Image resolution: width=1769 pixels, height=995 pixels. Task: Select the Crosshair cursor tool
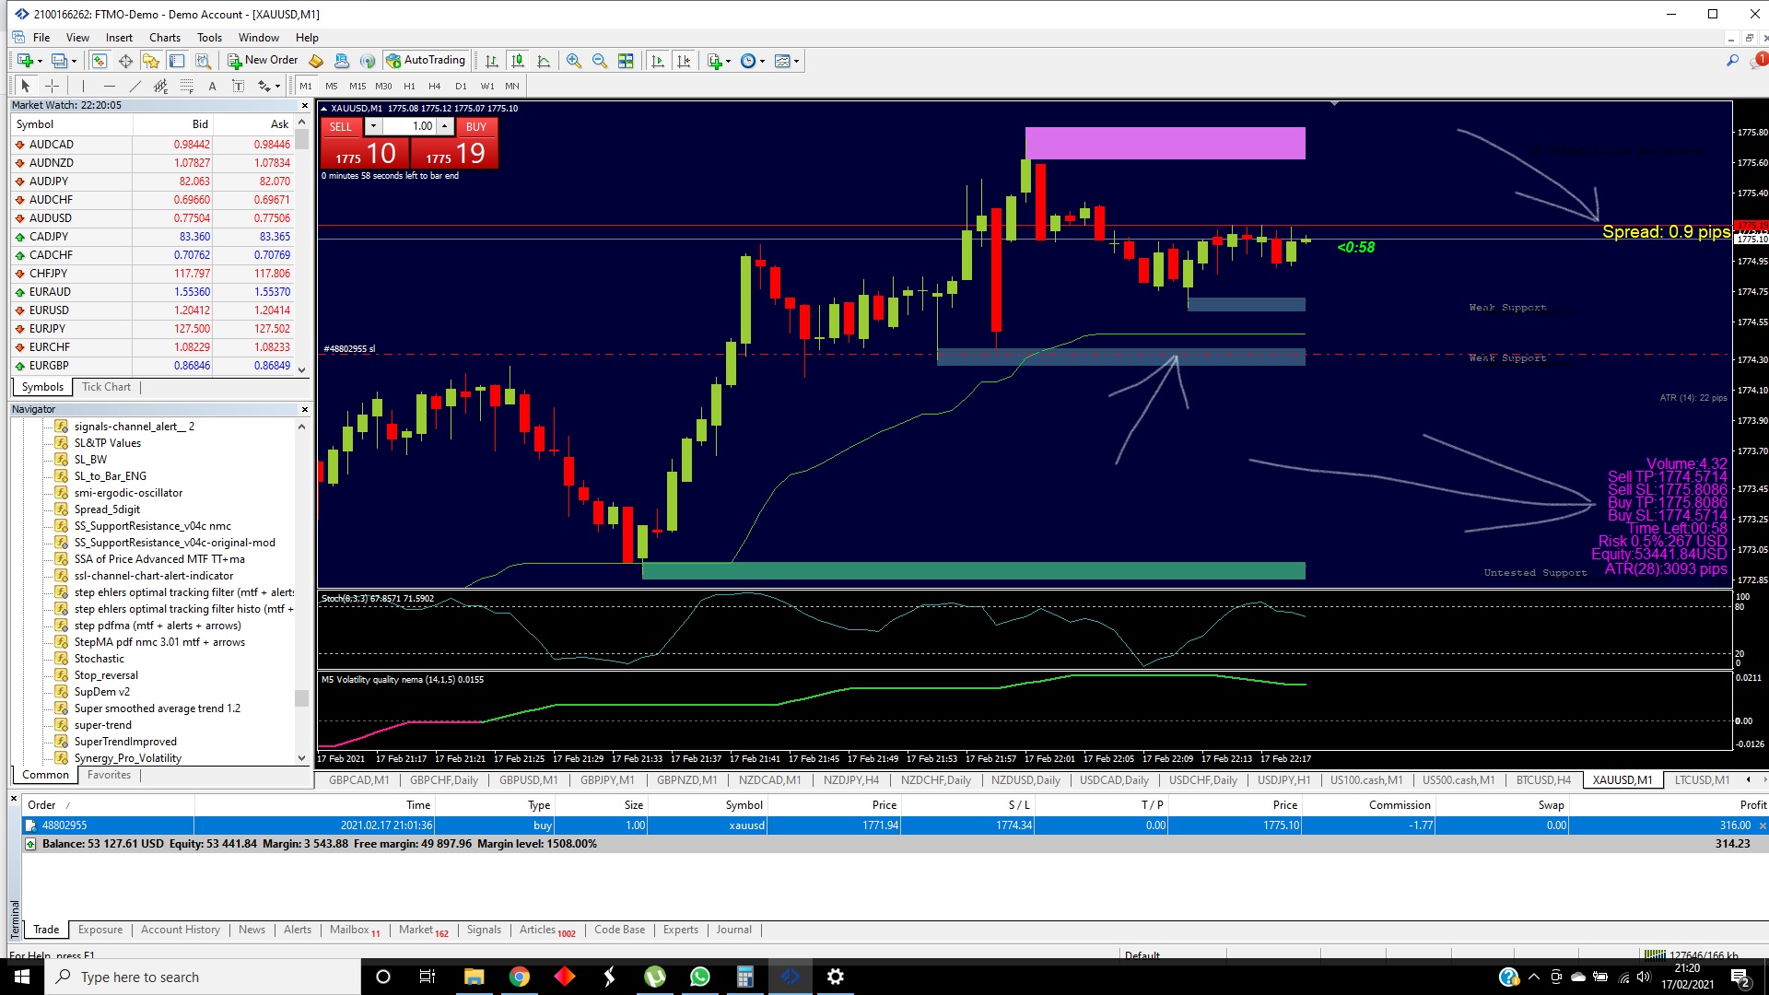(53, 86)
